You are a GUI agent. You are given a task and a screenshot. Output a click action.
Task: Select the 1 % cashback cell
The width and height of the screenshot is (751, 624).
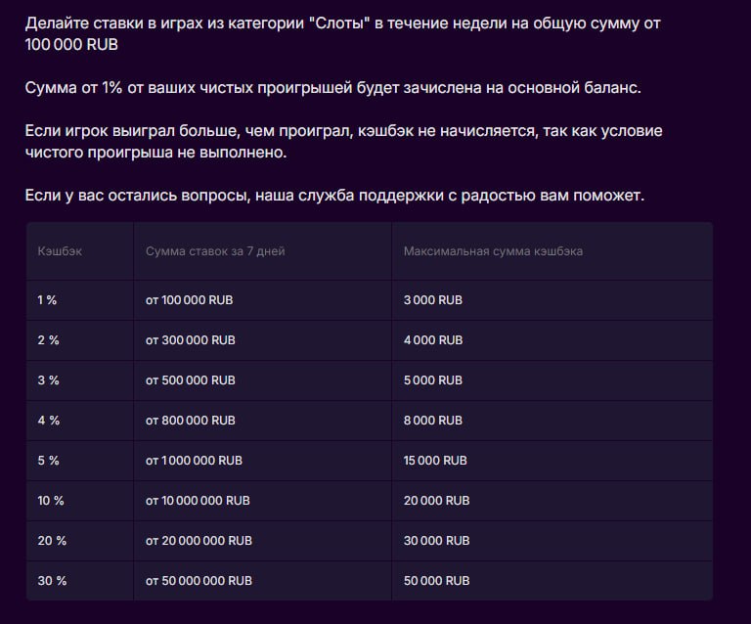(x=47, y=300)
